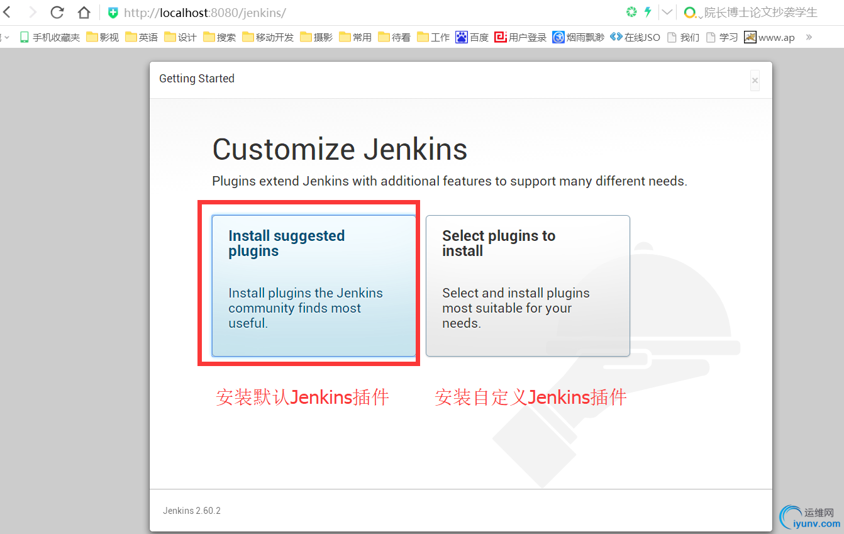Open the 工作 bookmarks folder
The height and width of the screenshot is (534, 844).
433,37
